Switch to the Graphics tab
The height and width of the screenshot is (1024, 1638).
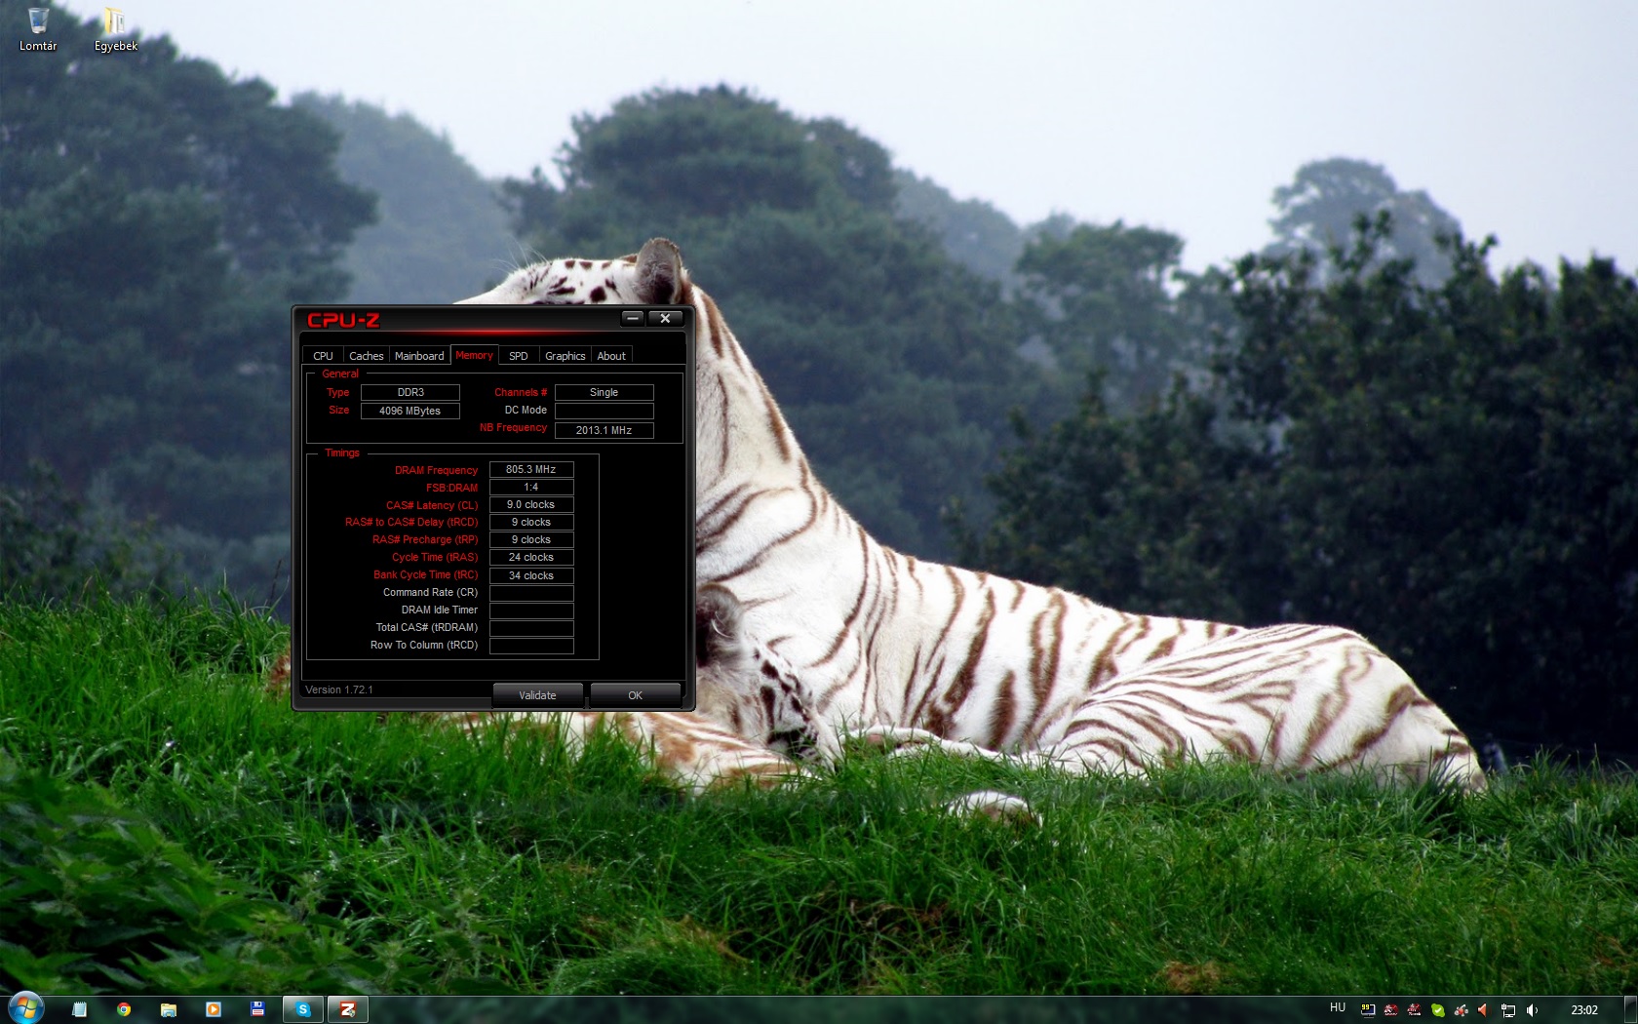point(565,356)
